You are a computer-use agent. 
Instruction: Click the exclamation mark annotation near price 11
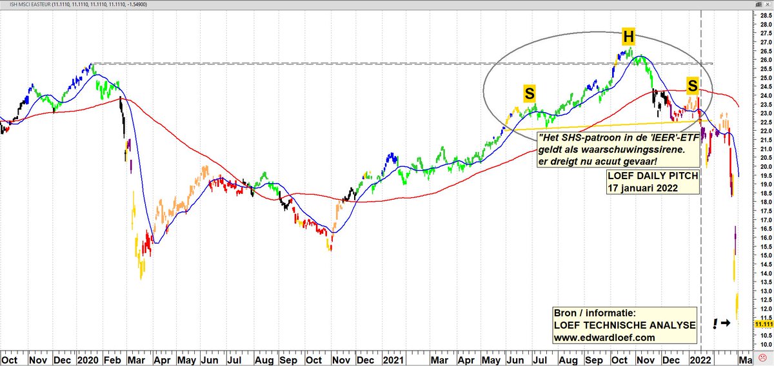click(x=715, y=323)
